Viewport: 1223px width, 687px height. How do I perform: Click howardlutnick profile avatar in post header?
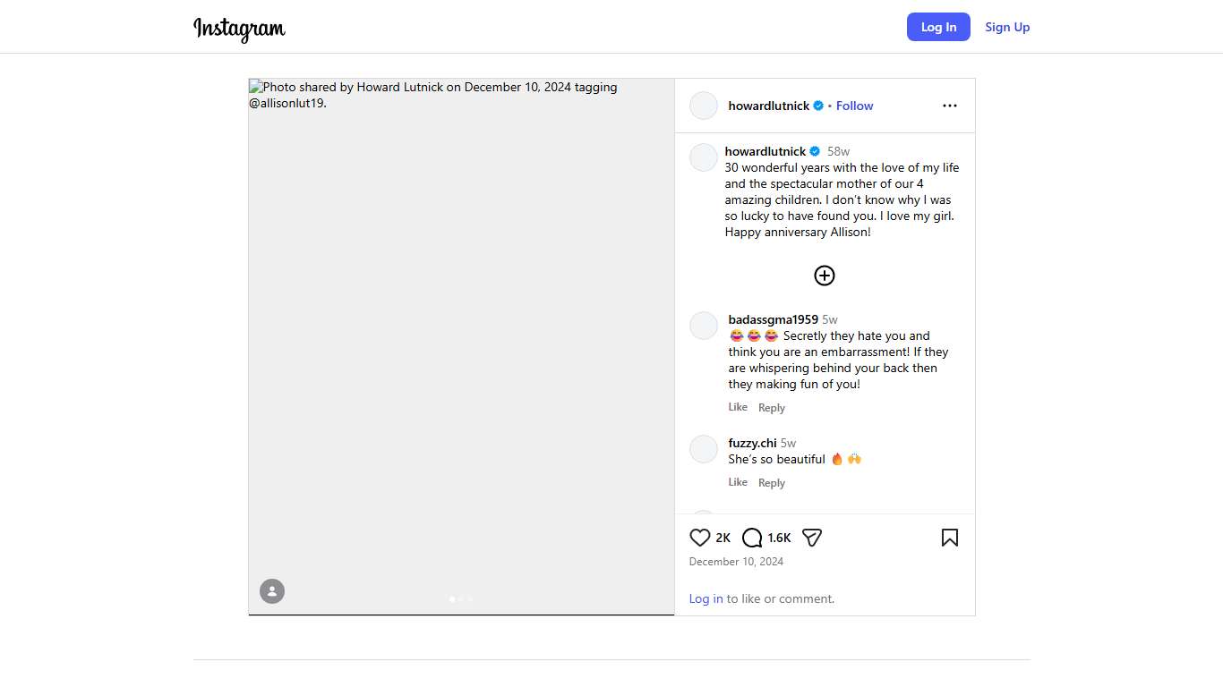704,106
